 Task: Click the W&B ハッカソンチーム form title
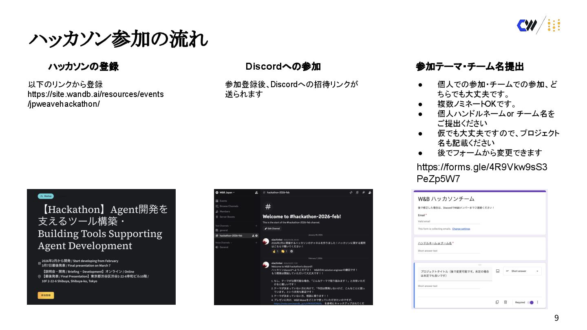pyautogui.click(x=446, y=199)
